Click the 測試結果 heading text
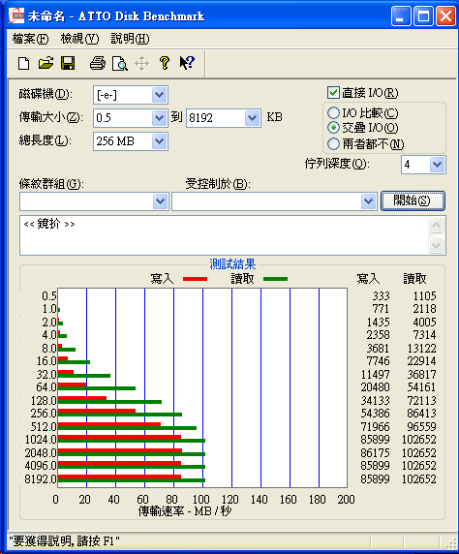Image resolution: width=459 pixels, height=554 pixels. [x=232, y=264]
